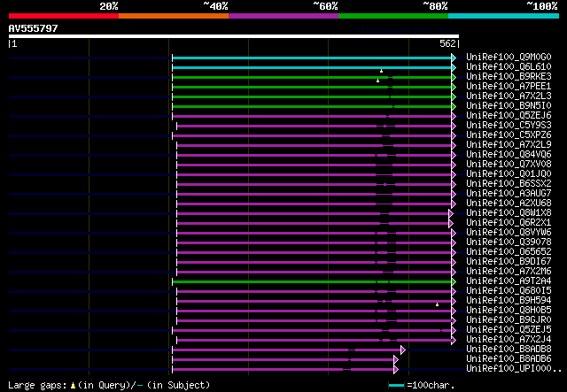
Task: Click cyan alignment bar of UniRef100_Q9M0G0
Action: [x=312, y=58]
